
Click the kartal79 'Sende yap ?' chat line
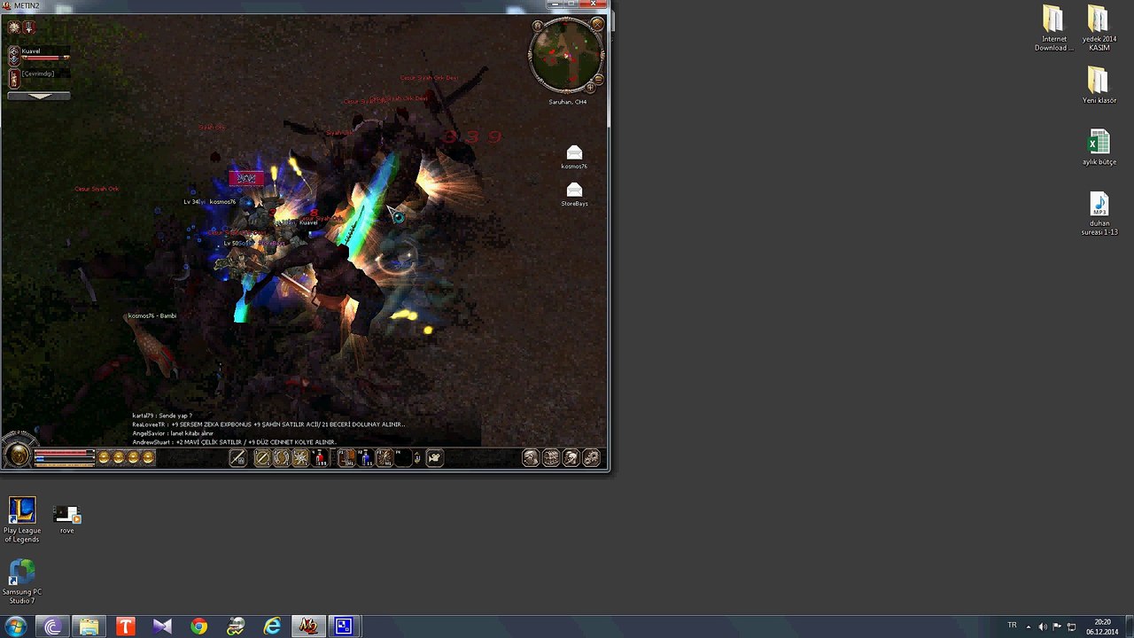click(162, 416)
